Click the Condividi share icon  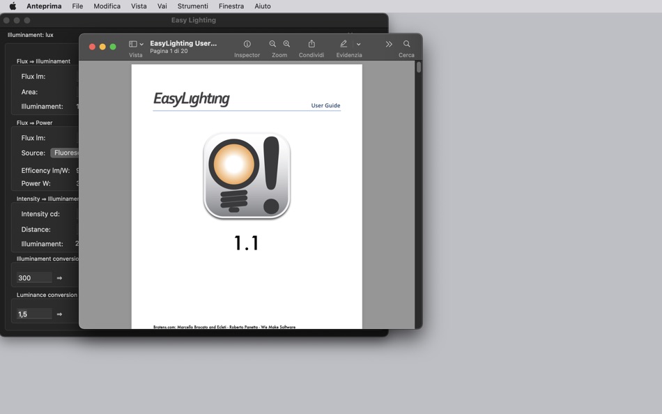(311, 43)
